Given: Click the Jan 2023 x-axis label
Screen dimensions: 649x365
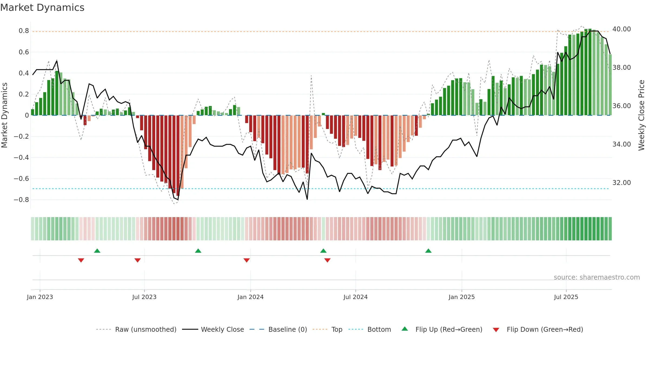Looking at the screenshot, I should pyautogui.click(x=40, y=297).
